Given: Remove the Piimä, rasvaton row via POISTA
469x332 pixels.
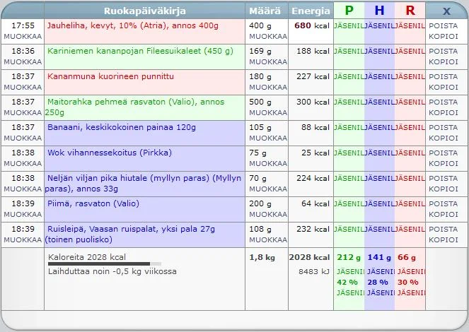Looking at the screenshot, I should pos(444,203).
